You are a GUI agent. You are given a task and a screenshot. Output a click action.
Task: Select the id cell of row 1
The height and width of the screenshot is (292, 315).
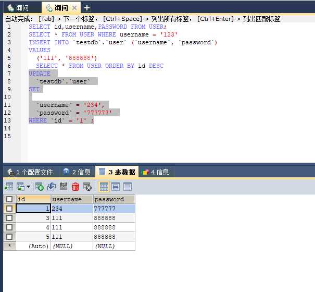[33, 209]
